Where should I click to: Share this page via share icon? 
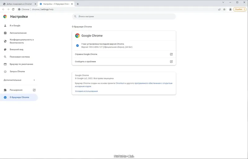click(x=219, y=9)
